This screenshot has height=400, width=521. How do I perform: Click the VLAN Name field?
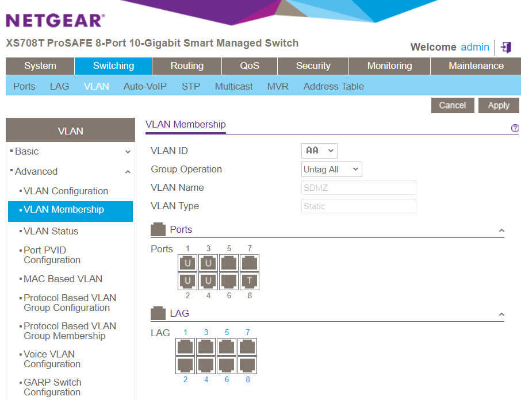pyautogui.click(x=358, y=188)
